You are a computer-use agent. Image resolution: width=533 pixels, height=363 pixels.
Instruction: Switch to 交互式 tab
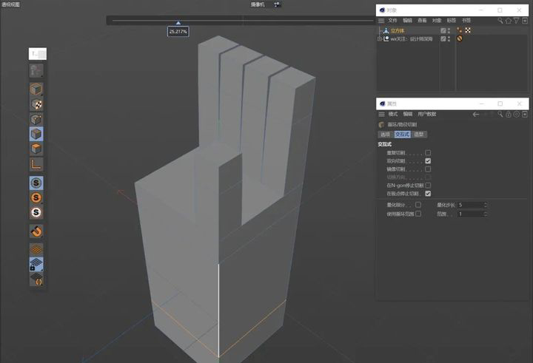coord(402,135)
